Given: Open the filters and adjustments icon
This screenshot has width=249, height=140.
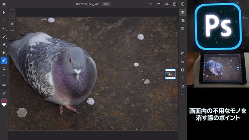Looking at the screenshot, I should click(x=182, y=86).
